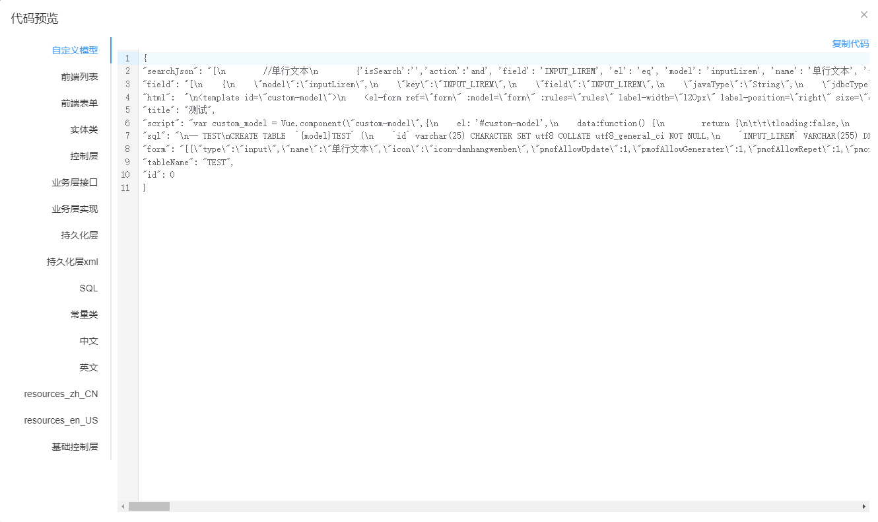Viewport: 878px width, 522px height.
Task: Select the 自定义模型 tab
Action: pos(75,50)
